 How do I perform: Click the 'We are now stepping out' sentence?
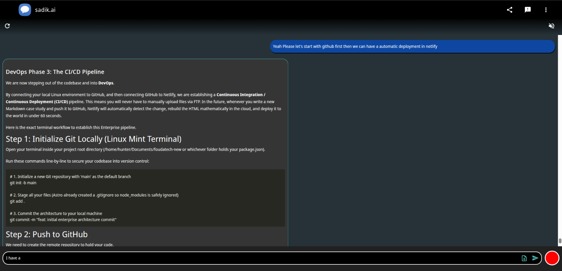60,83
